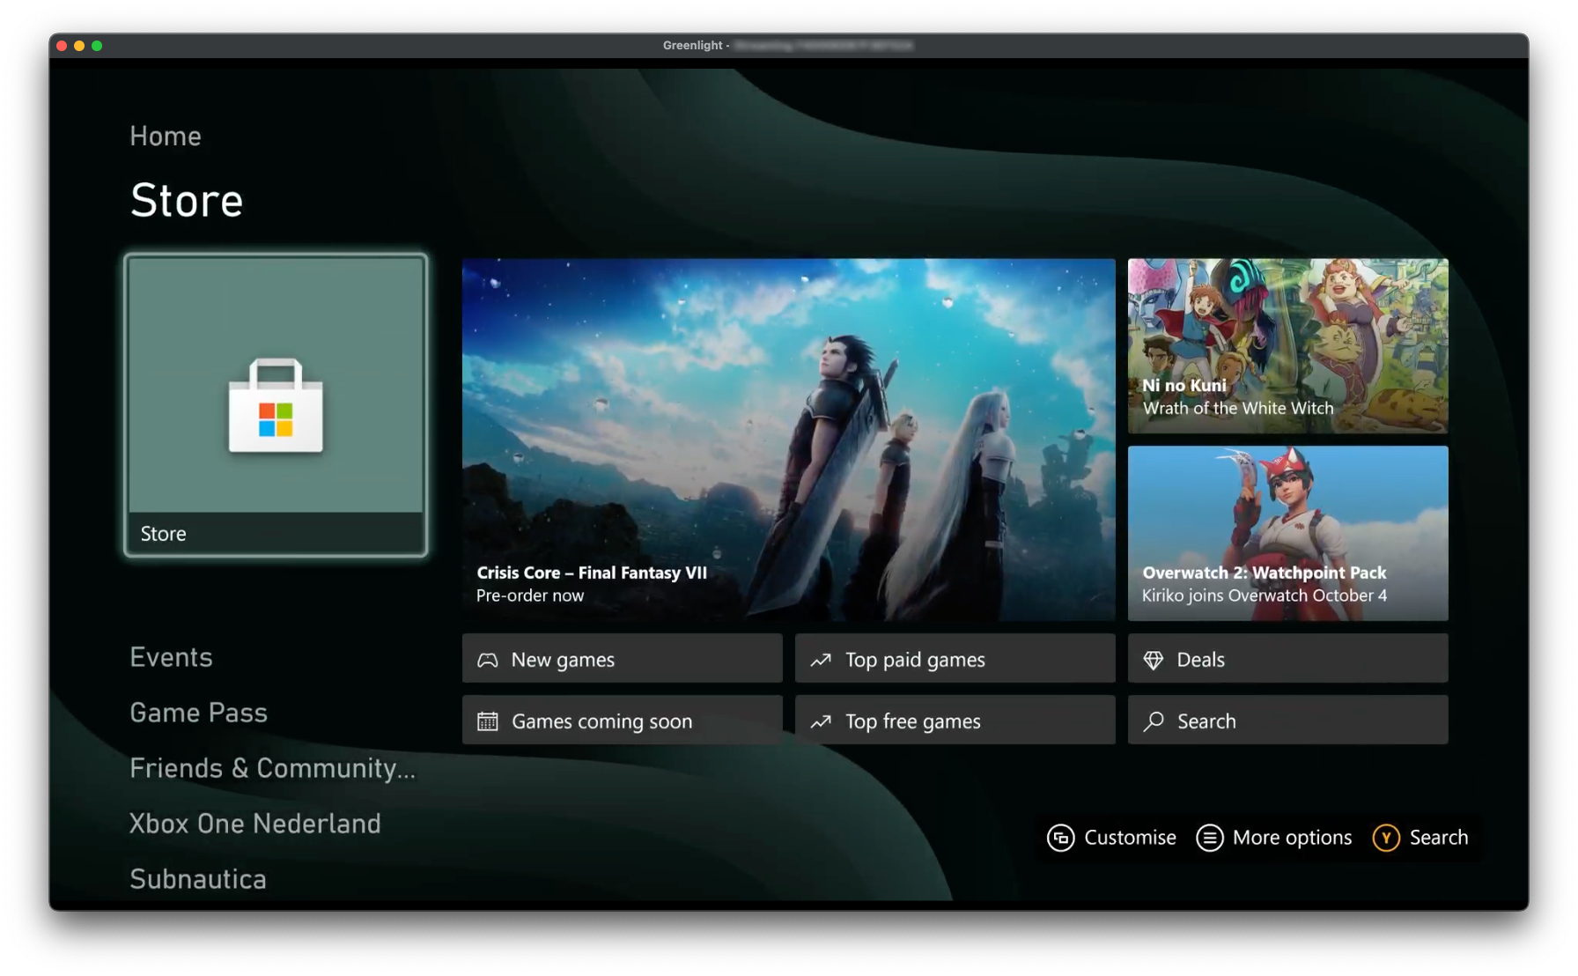This screenshot has height=976, width=1578.
Task: Click the yellow Y button icon
Action: [1385, 838]
